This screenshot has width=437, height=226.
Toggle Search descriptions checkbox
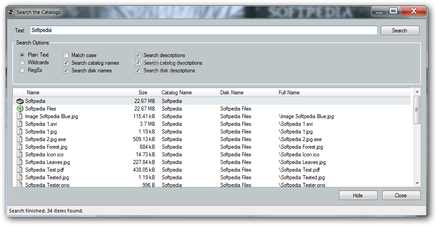[x=138, y=55]
